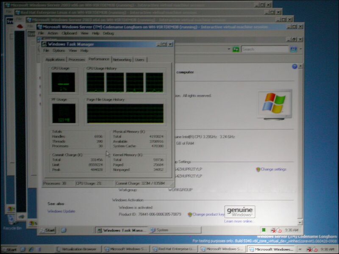Viewport: 339px width, 254px height.
Task: Switch to the Processes tab
Action: [77, 60]
